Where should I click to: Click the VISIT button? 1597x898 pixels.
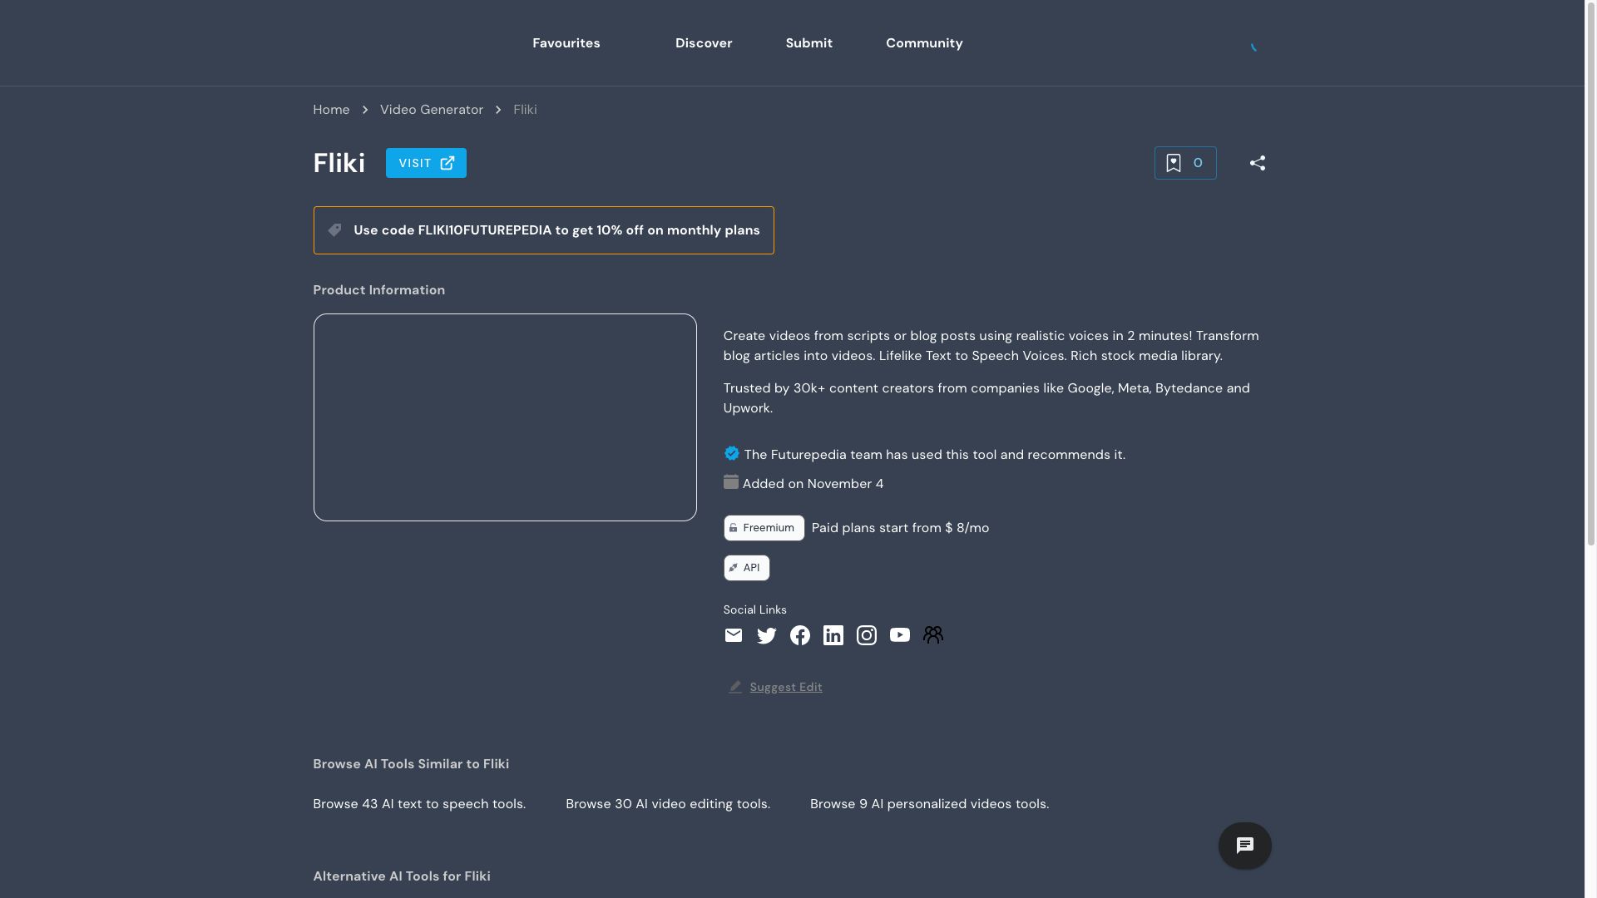tap(426, 163)
